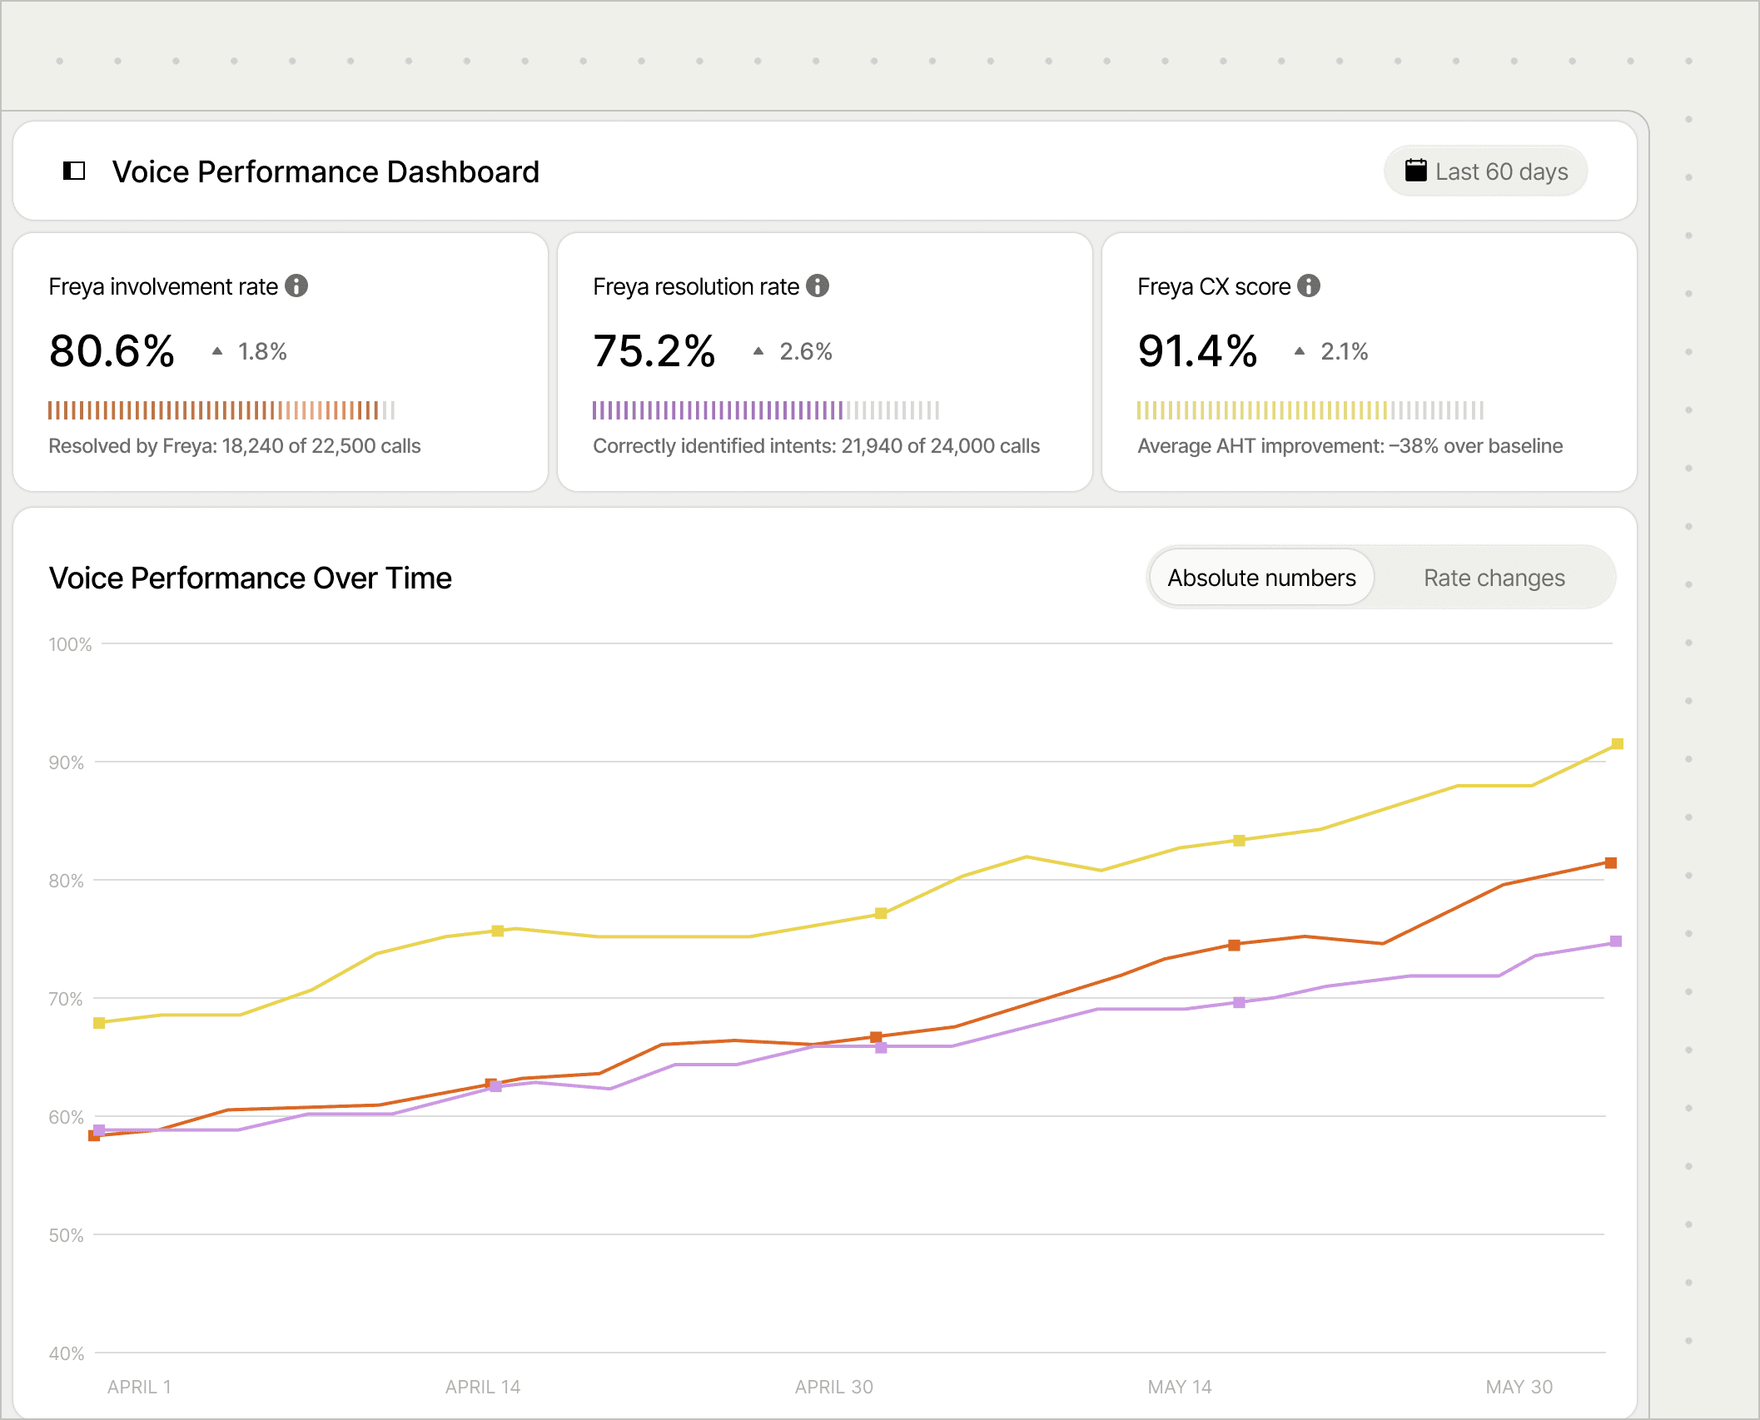The width and height of the screenshot is (1760, 1420).
Task: Select yellow data point at May 30
Action: (1617, 743)
